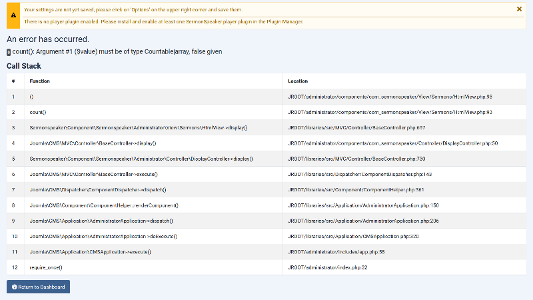533x300 pixels.
Task: Click the error code badge before count()
Action: (9, 52)
